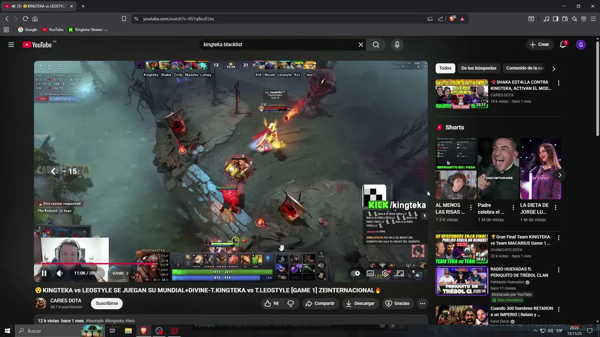Reload the page in browser

click(x=25, y=19)
